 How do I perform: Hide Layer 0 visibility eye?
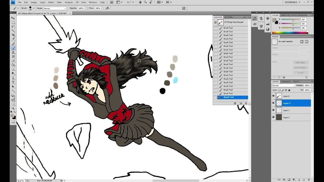(x=273, y=96)
